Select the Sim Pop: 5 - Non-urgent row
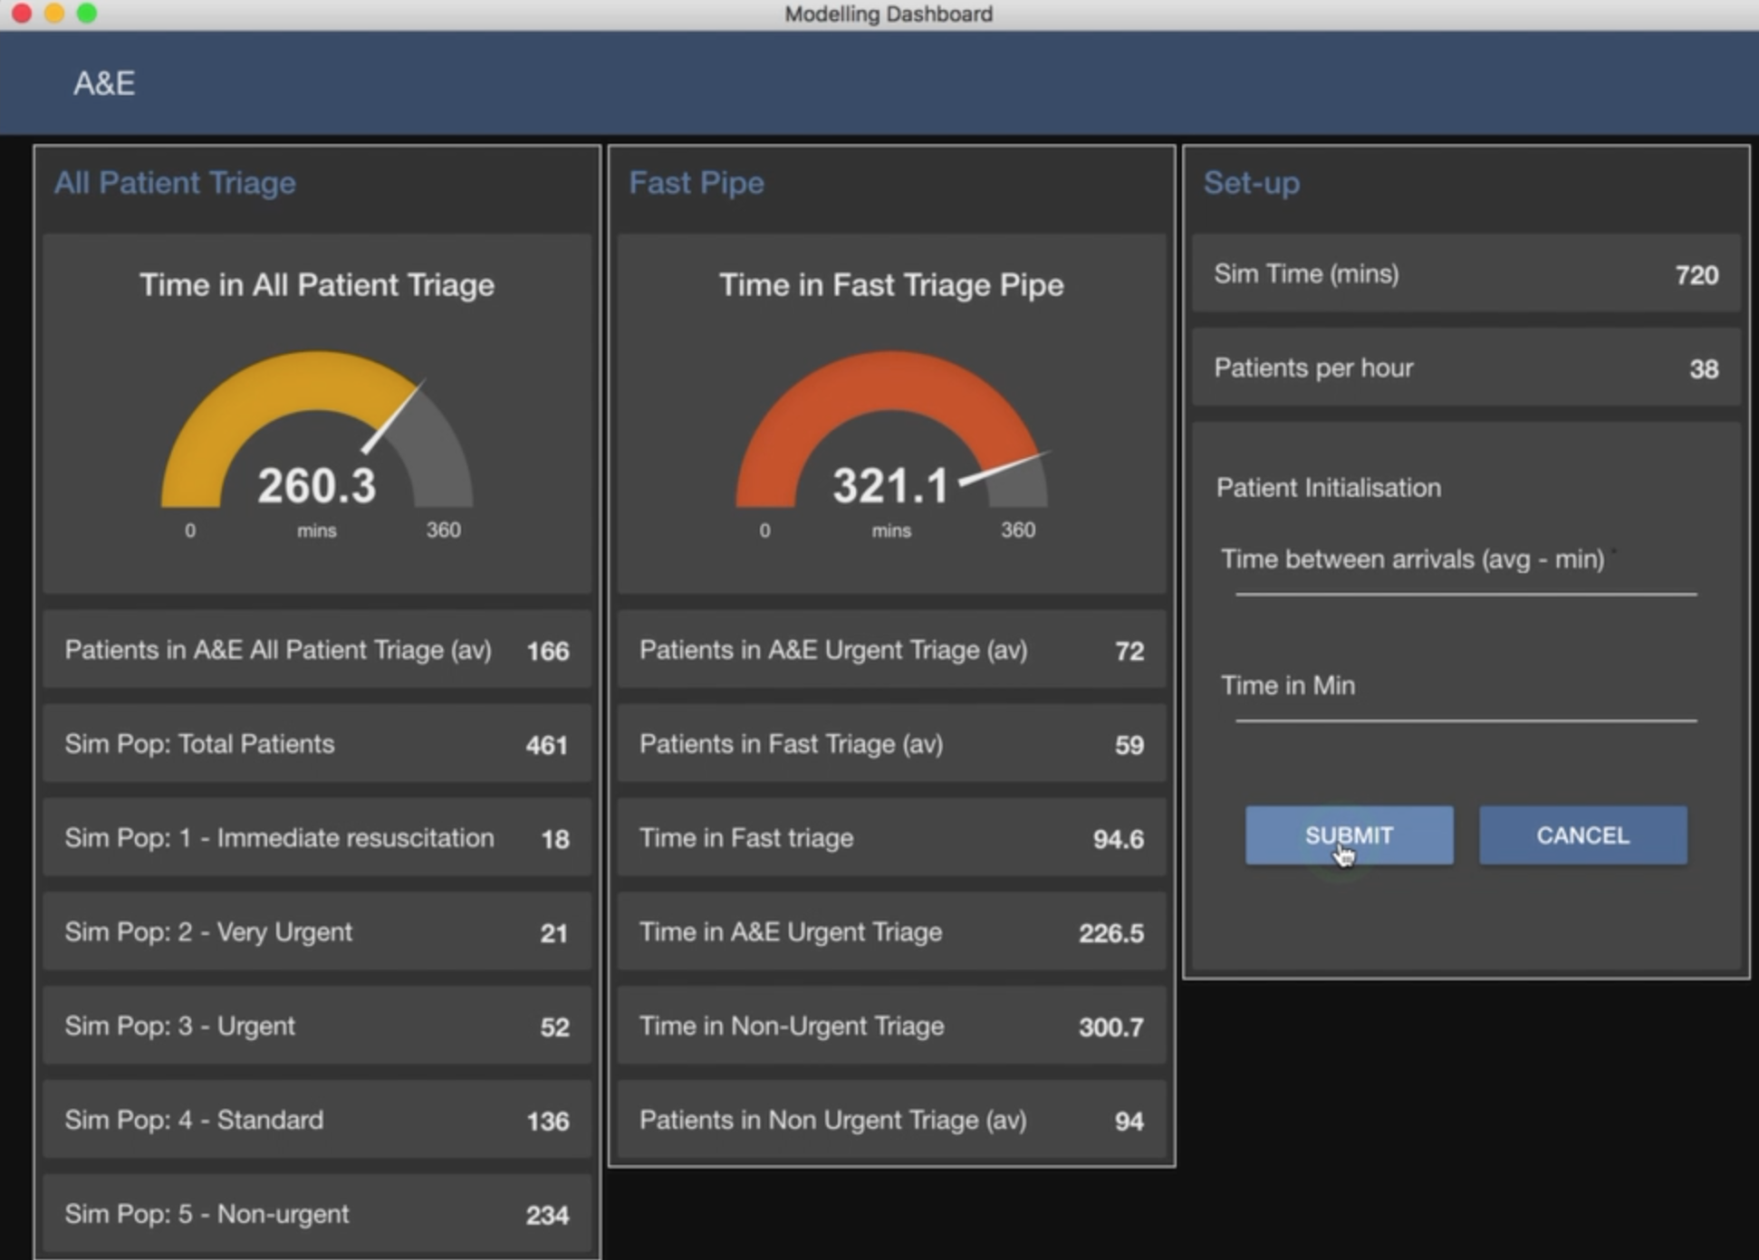Viewport: 1759px width, 1260px height. (316, 1214)
